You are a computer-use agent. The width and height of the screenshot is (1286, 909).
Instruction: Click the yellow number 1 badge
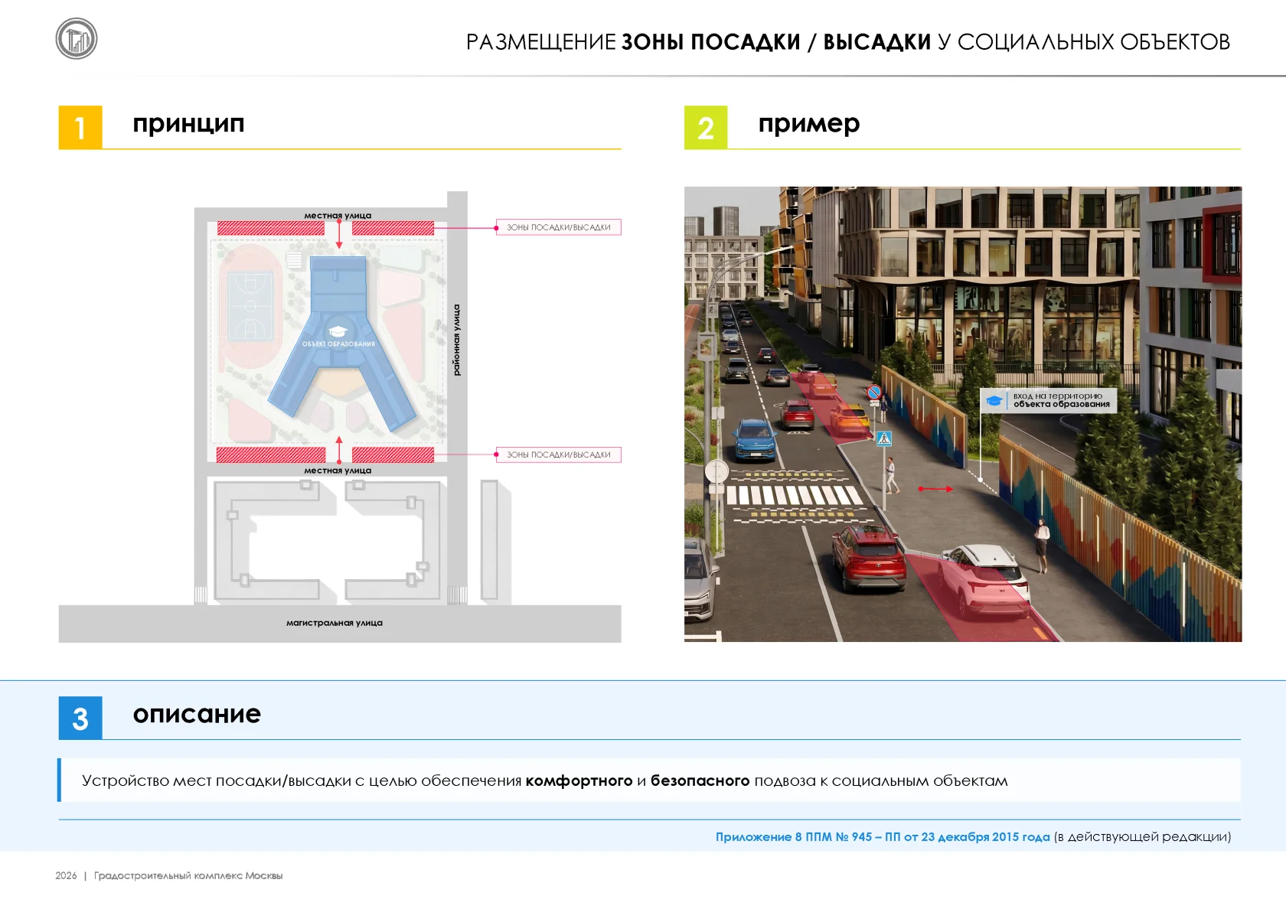coord(80,127)
